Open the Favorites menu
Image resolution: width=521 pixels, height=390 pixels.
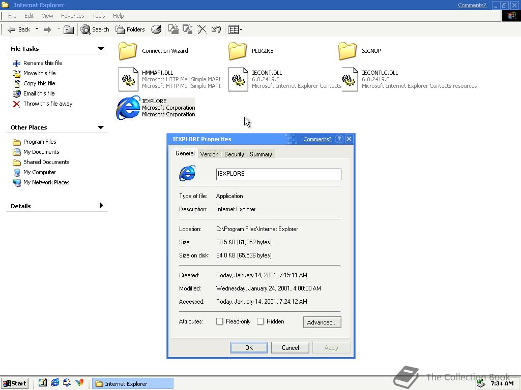coord(72,16)
